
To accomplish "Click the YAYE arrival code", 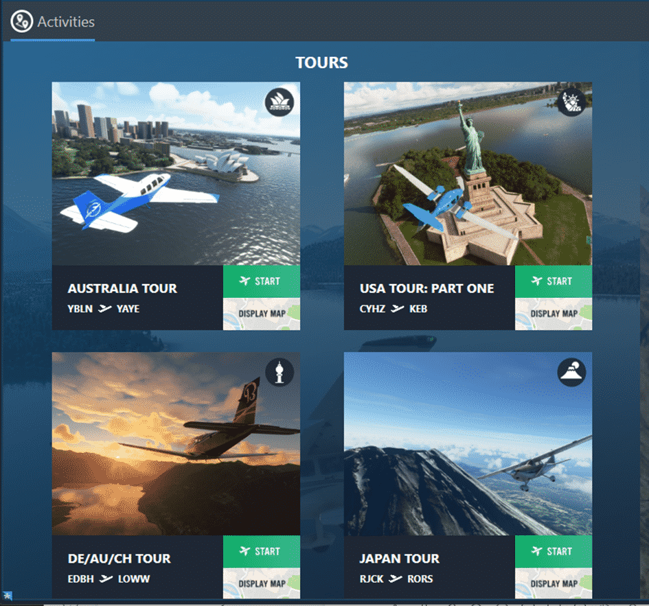I will [x=128, y=309].
